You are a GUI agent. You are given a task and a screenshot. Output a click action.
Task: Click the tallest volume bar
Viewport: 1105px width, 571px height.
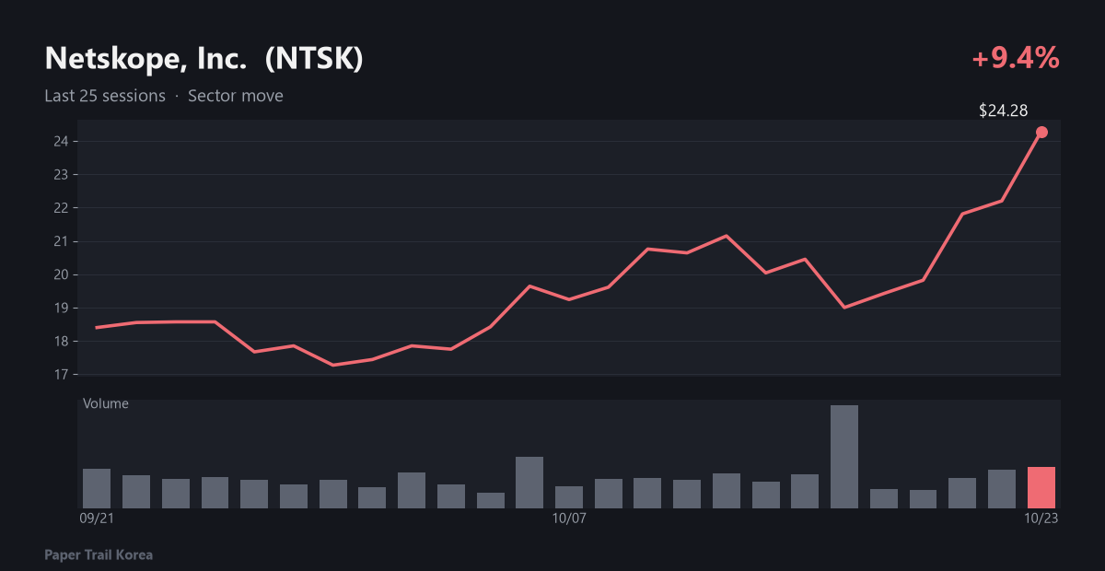coord(844,457)
